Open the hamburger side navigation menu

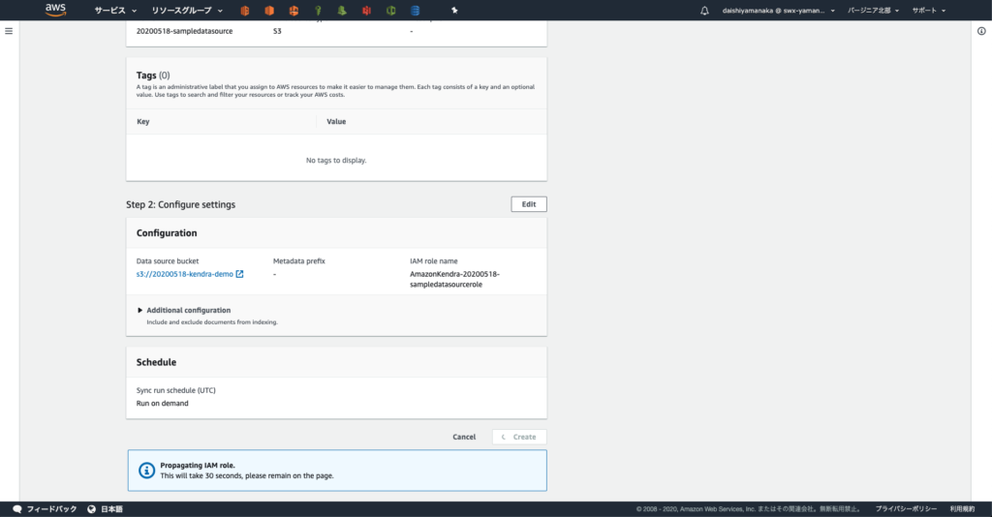9,32
